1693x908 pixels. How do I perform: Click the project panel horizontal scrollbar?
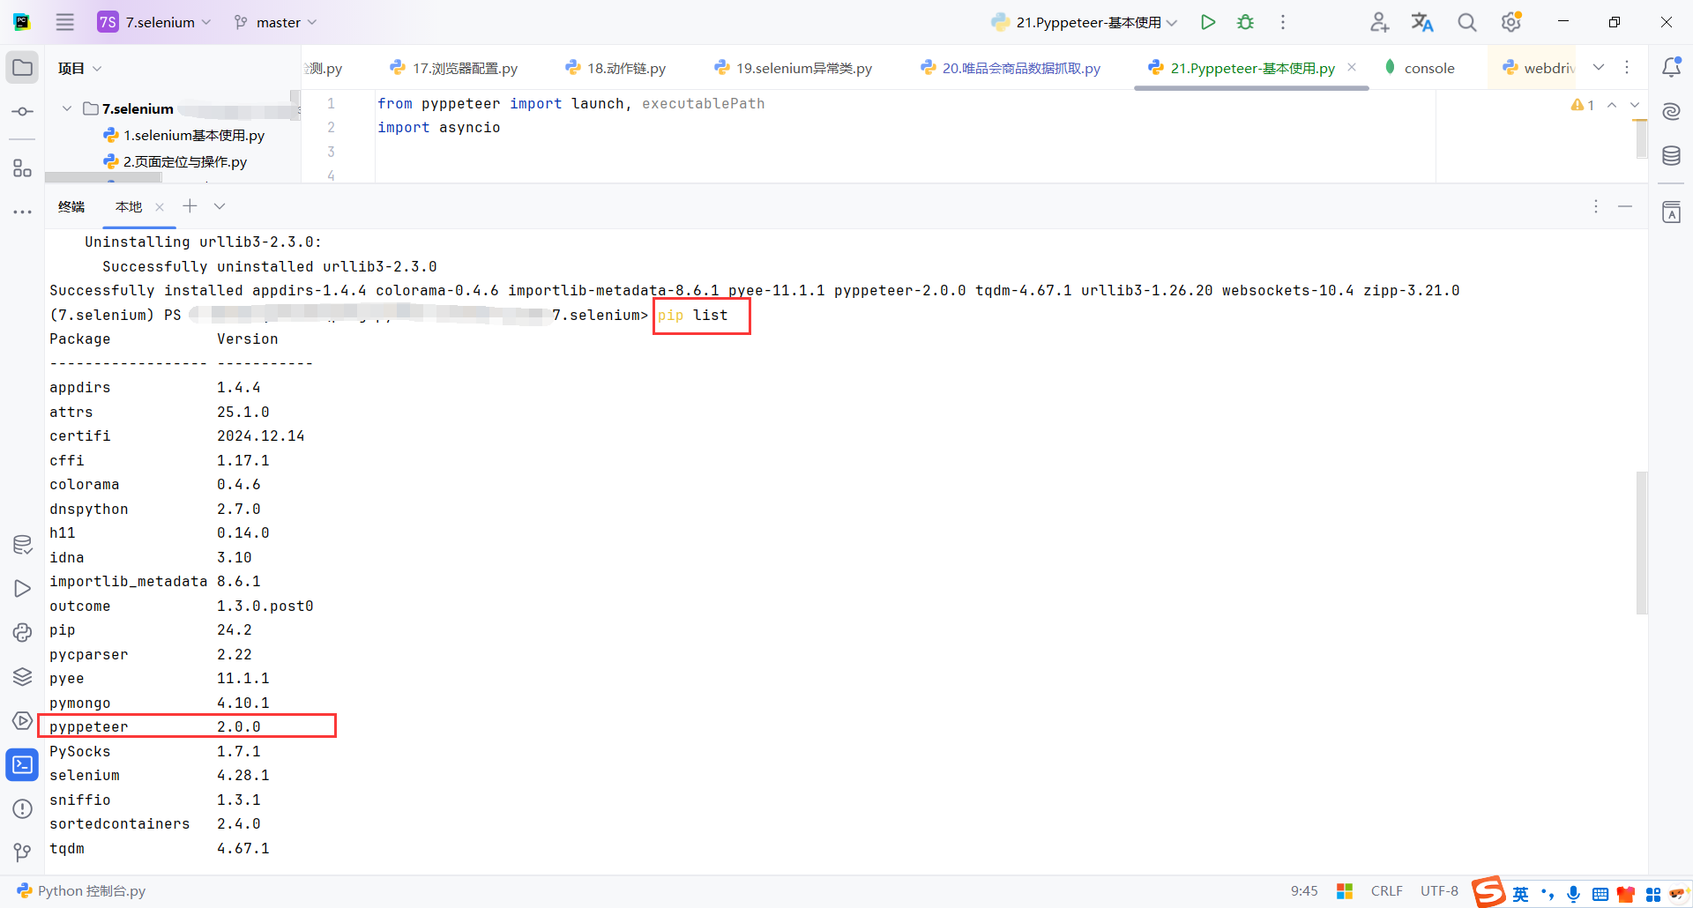pyautogui.click(x=103, y=178)
